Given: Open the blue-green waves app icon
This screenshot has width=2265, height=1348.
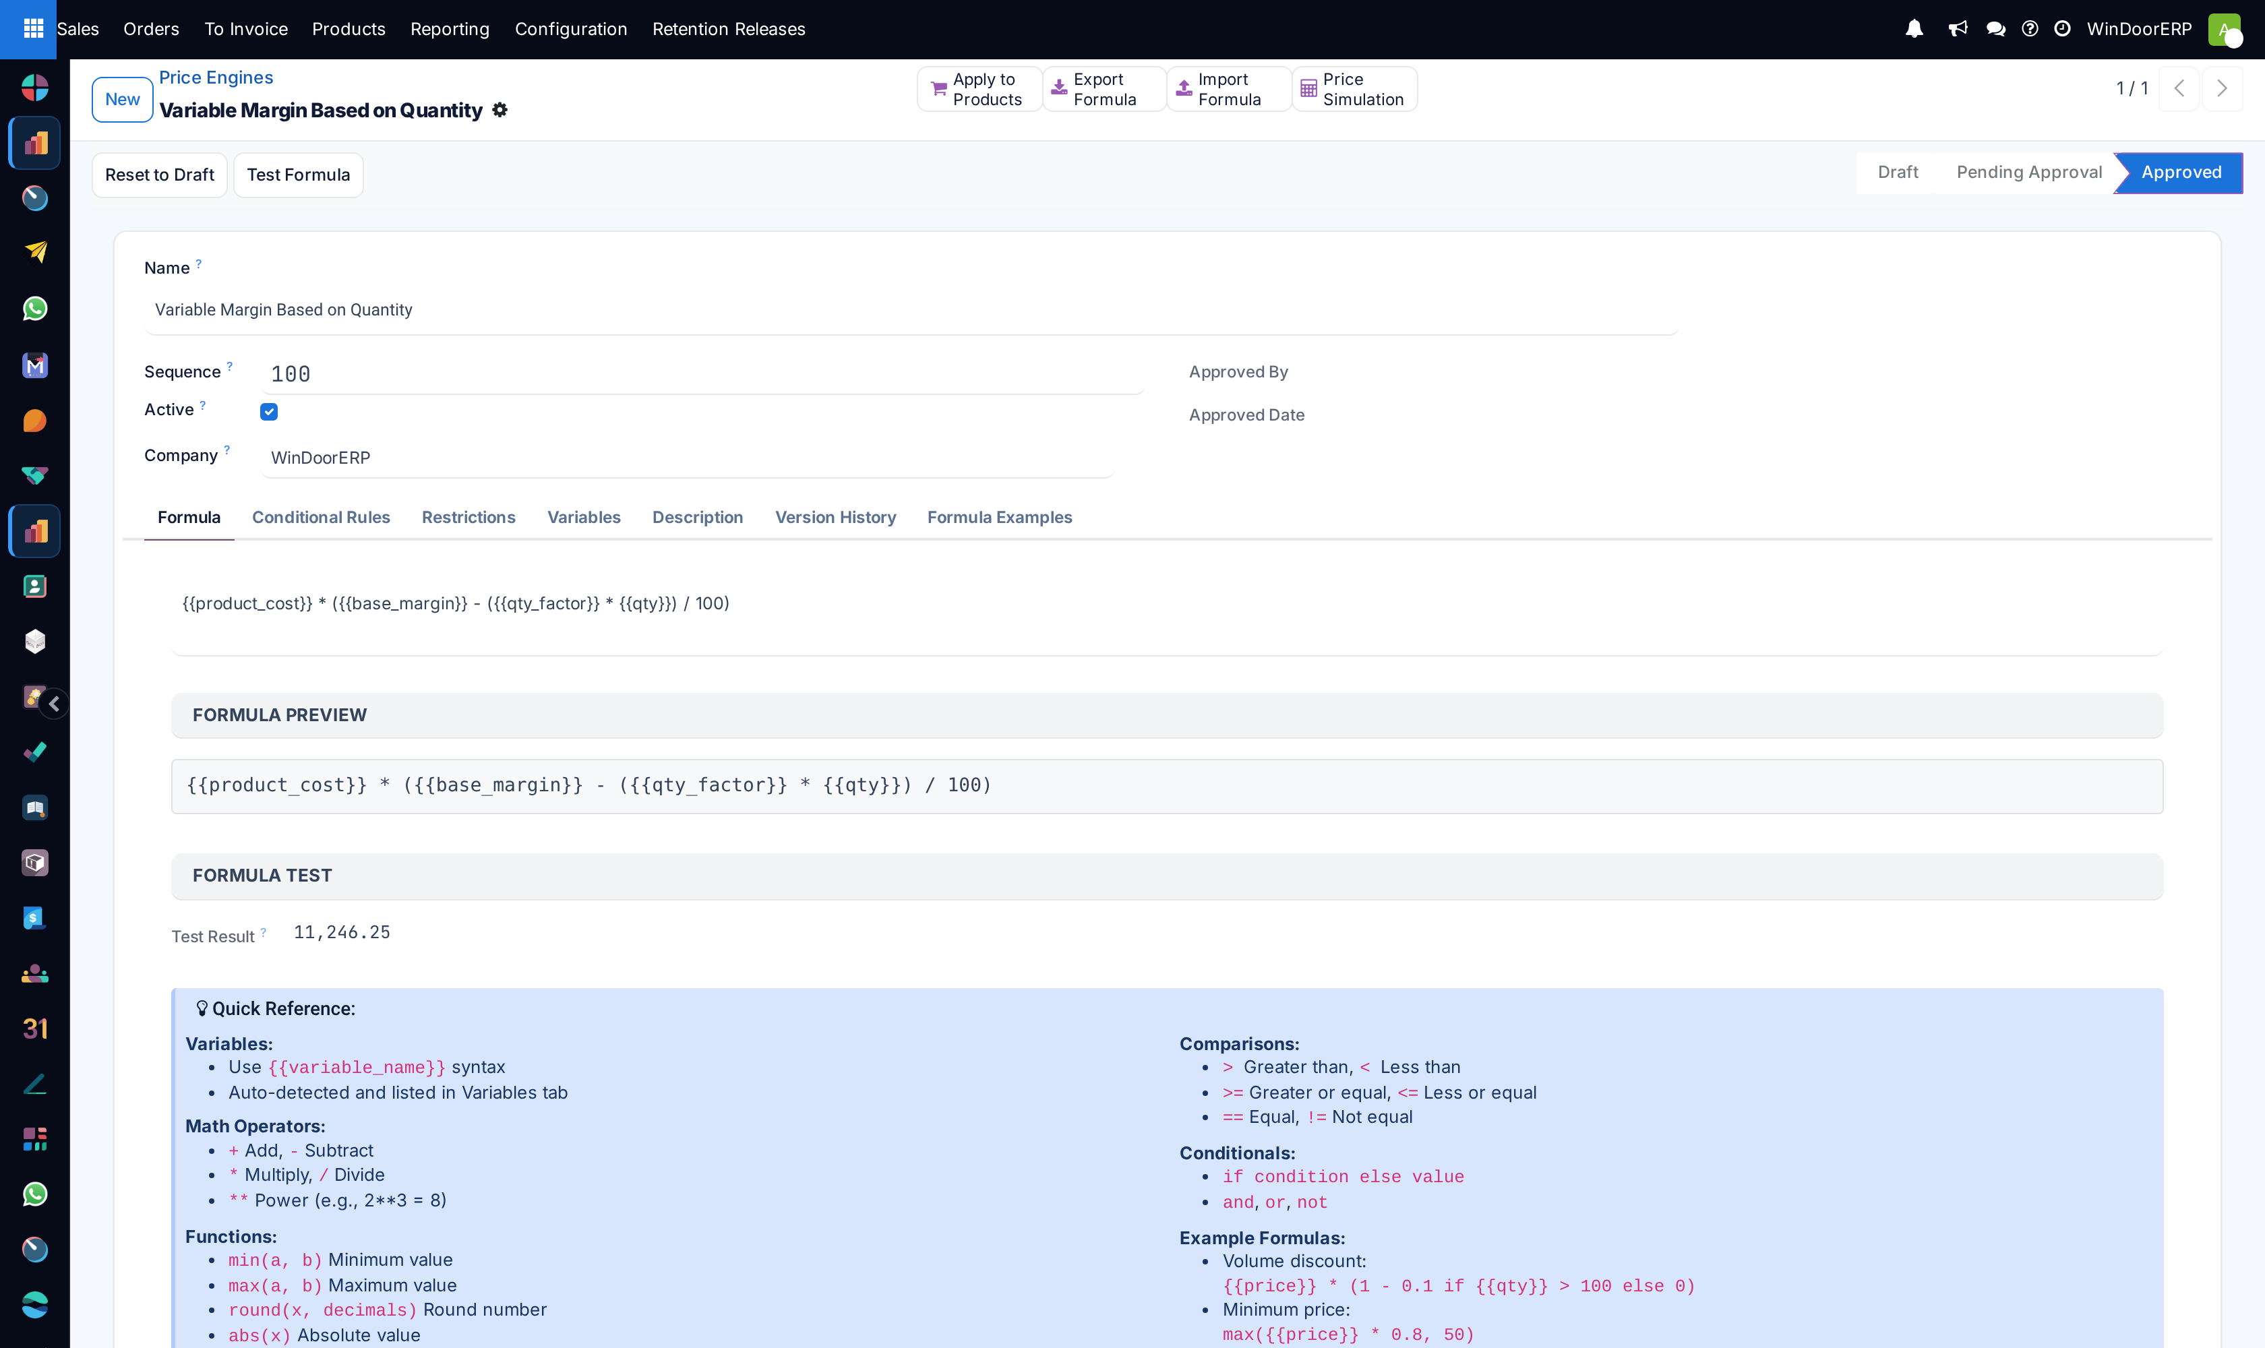Looking at the screenshot, I should pos(34,1304).
